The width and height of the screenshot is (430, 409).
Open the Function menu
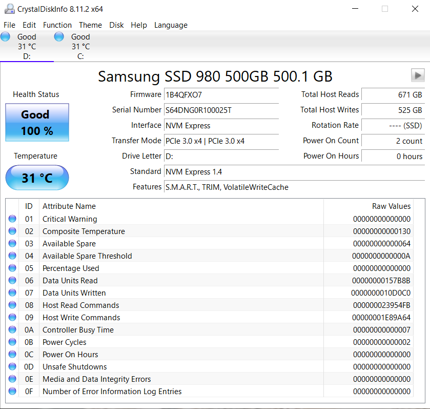coord(57,25)
